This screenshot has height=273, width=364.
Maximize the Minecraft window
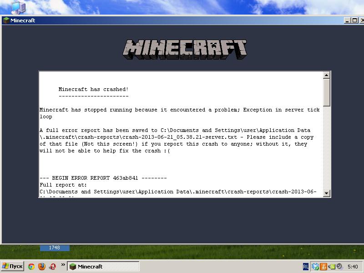coord(355,20)
